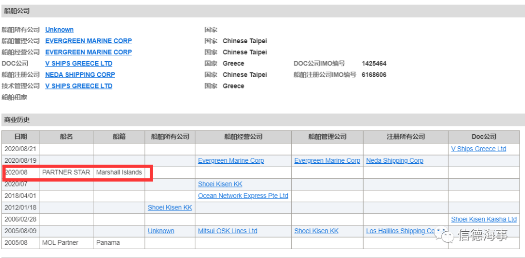Open V SHIPS GREECE LTD DOC company link
Viewport: 525px width, 258px height.
pyautogui.click(x=79, y=64)
